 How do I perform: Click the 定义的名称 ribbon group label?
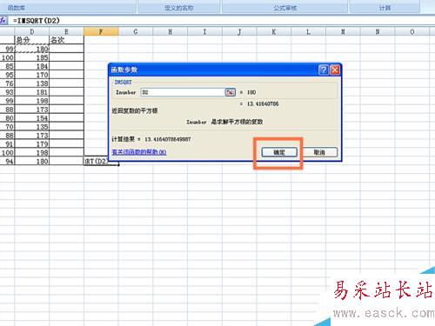pyautogui.click(x=179, y=8)
